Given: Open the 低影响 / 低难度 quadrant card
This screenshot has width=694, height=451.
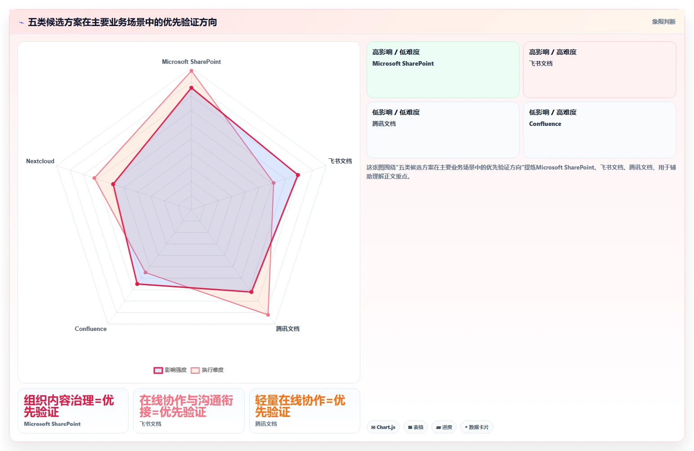Looking at the screenshot, I should pyautogui.click(x=443, y=130).
